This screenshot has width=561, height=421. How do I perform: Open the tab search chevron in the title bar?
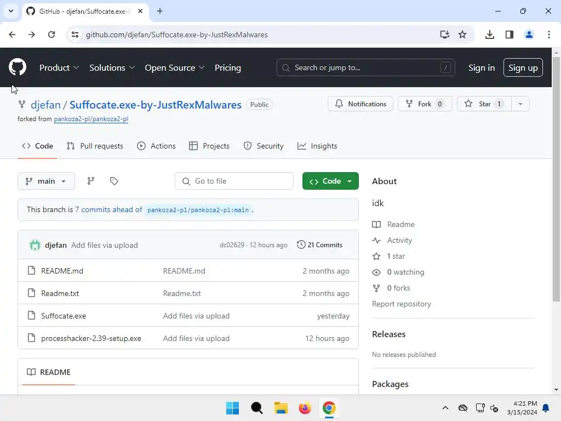click(11, 11)
